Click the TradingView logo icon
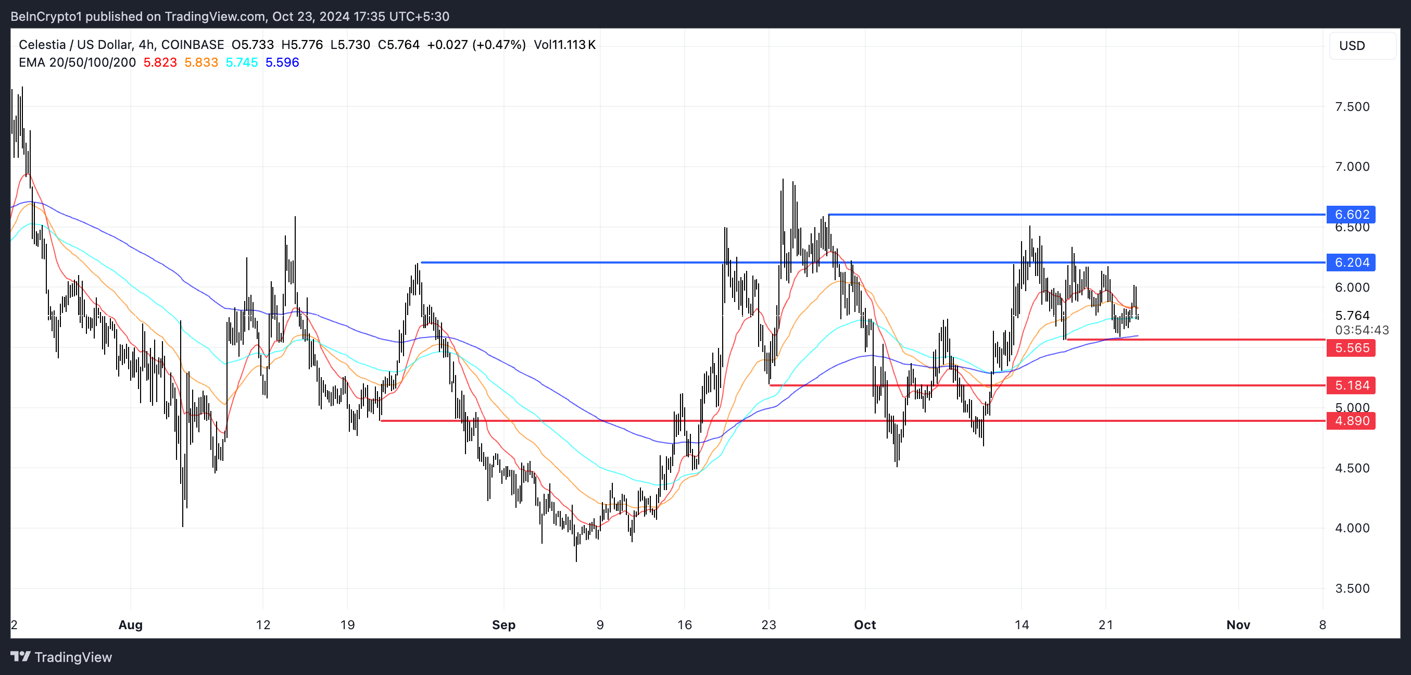 [20, 656]
